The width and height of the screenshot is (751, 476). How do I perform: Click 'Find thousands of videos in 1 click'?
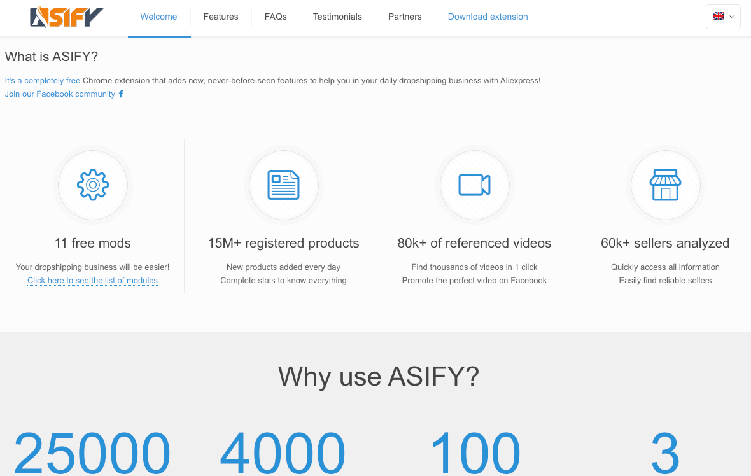point(474,267)
